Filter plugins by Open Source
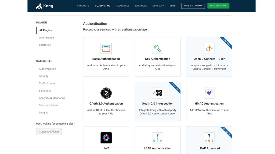The height and width of the screenshot is (154, 275). coord(46,37)
